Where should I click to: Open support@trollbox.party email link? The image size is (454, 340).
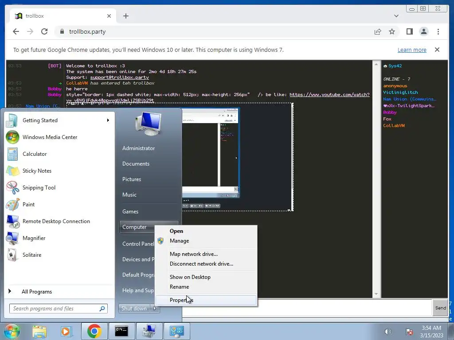(120, 77)
